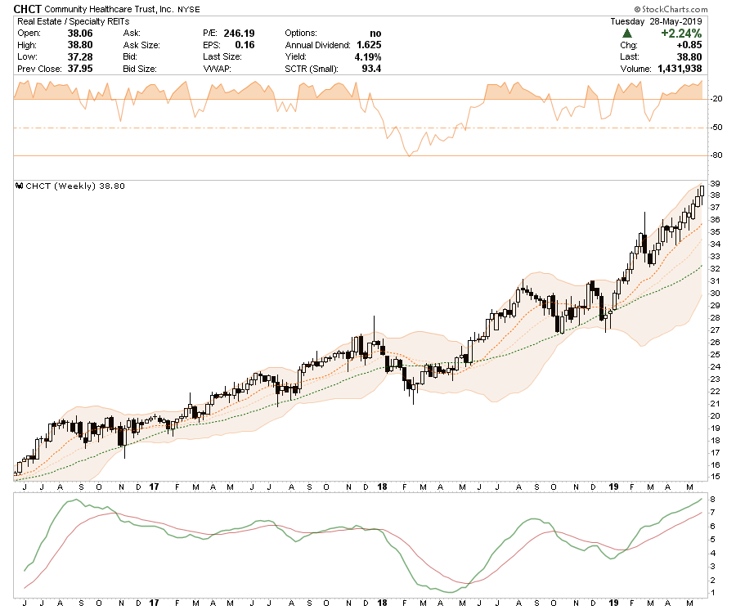Click the 15 price axis label
The width and height of the screenshot is (736, 610).
pyautogui.click(x=716, y=477)
